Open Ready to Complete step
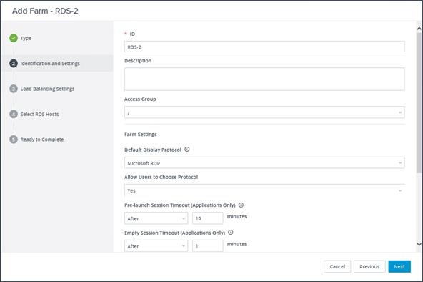This screenshot has width=423, height=282. (42, 140)
